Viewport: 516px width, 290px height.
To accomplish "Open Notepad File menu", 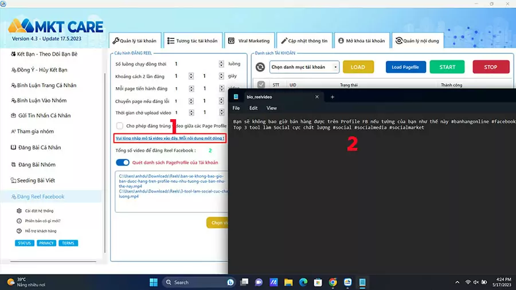I will point(236,108).
